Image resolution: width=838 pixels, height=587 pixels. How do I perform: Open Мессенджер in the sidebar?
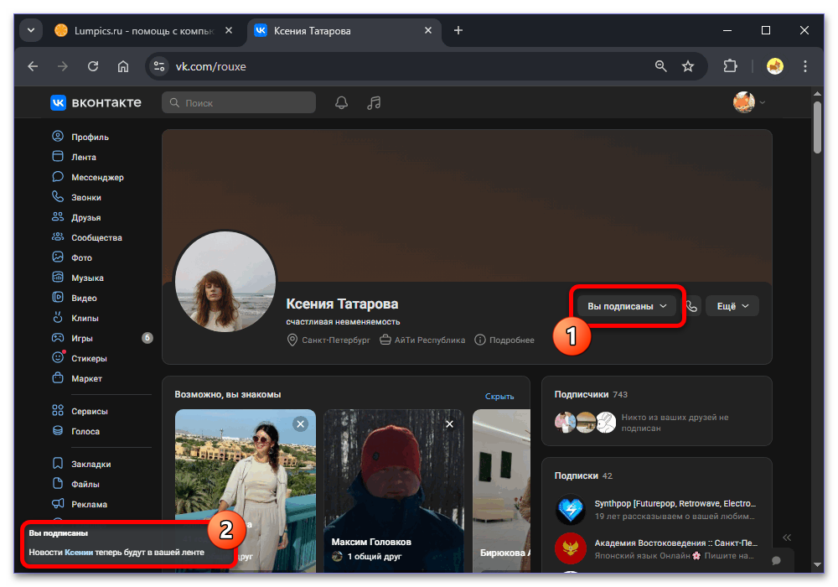point(88,177)
